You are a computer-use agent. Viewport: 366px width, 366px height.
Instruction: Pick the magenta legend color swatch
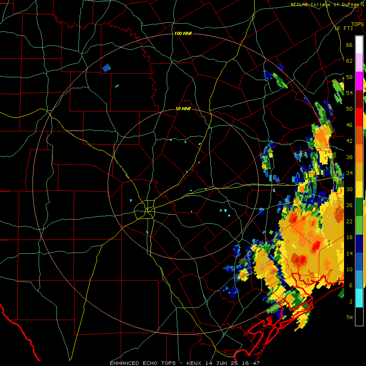coord(359,81)
